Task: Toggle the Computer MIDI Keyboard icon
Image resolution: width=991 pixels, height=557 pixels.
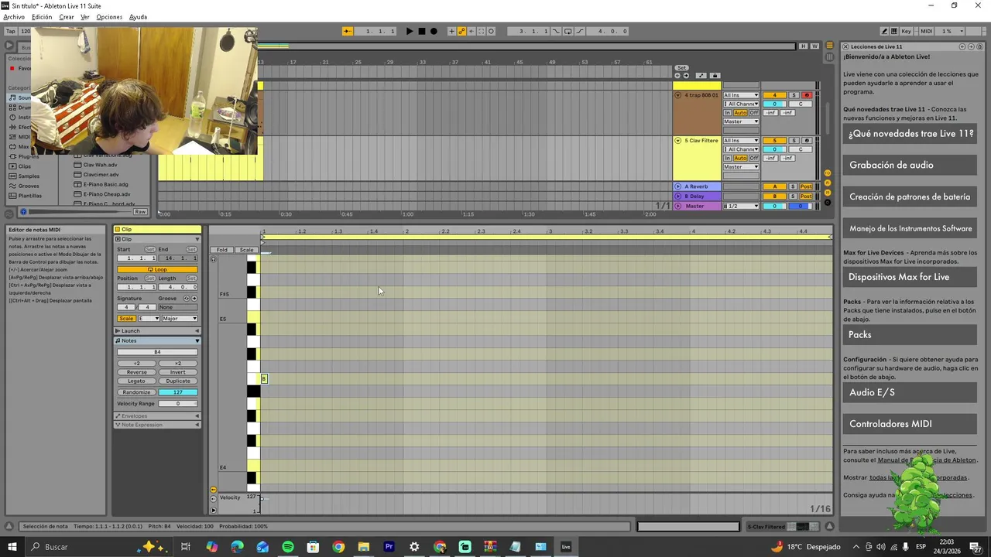Action: click(894, 31)
